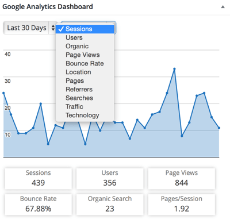
Task: Select Sessions in the metric menu
Action: pos(85,29)
